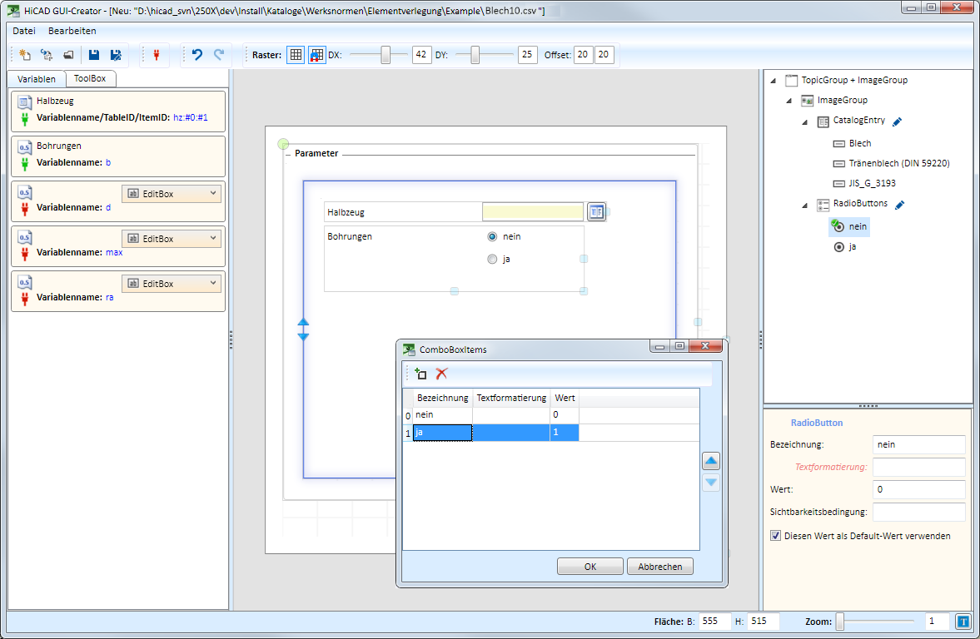Open the EditBox dropdown for variable ra
The height and width of the screenshot is (639, 980).
pyautogui.click(x=213, y=283)
